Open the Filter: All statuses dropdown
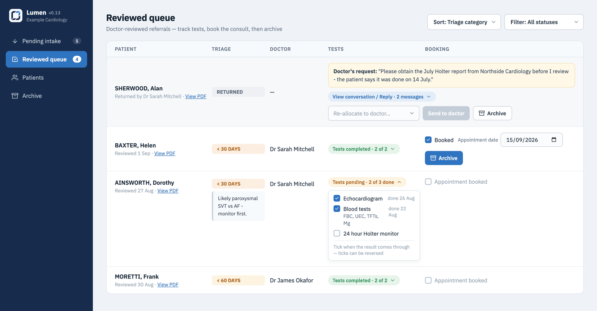Viewport: 597px width, 311px height. click(x=544, y=22)
